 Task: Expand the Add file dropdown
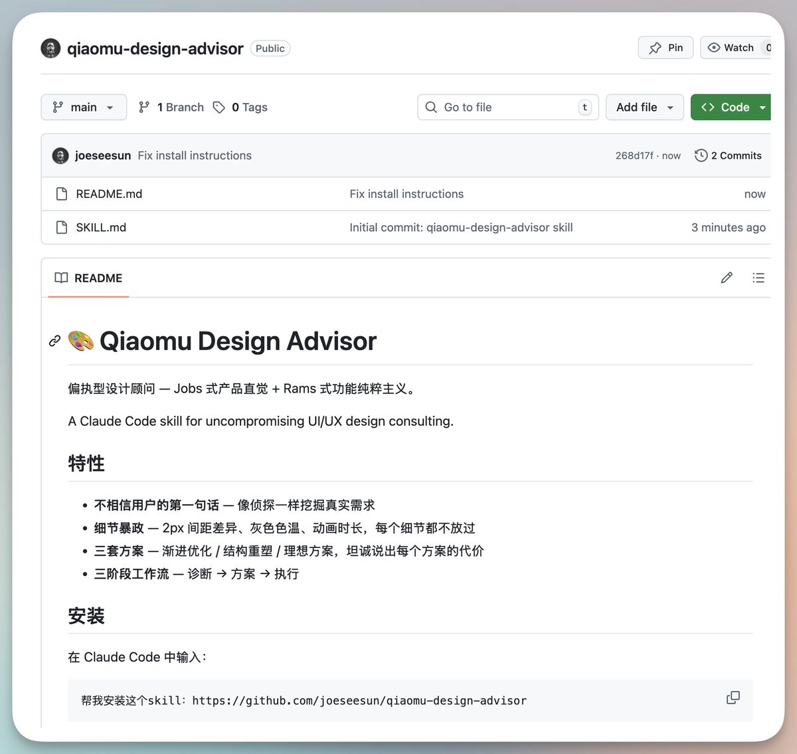pyautogui.click(x=645, y=107)
